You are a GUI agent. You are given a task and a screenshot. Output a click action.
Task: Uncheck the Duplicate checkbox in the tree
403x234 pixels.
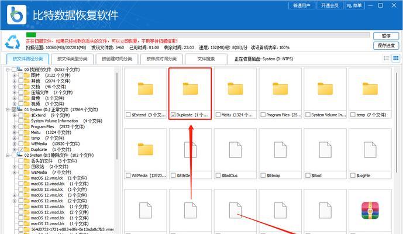pos(21,149)
